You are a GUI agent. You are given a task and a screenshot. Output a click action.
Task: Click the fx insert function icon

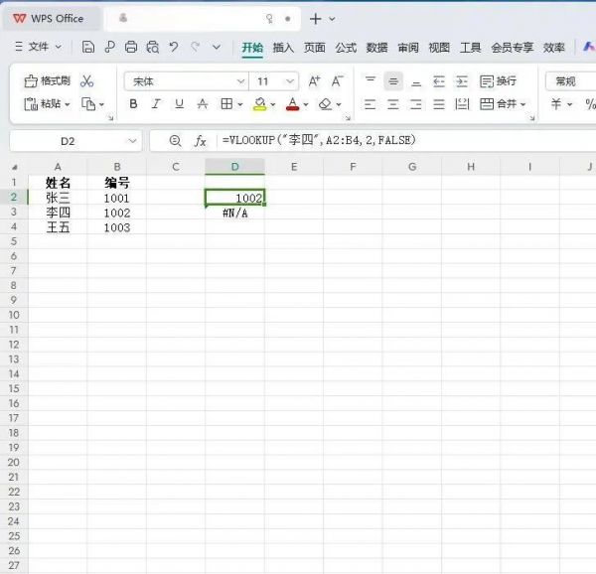(x=200, y=141)
